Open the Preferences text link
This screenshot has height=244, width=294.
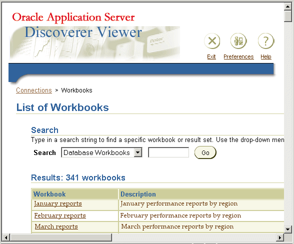click(x=238, y=56)
